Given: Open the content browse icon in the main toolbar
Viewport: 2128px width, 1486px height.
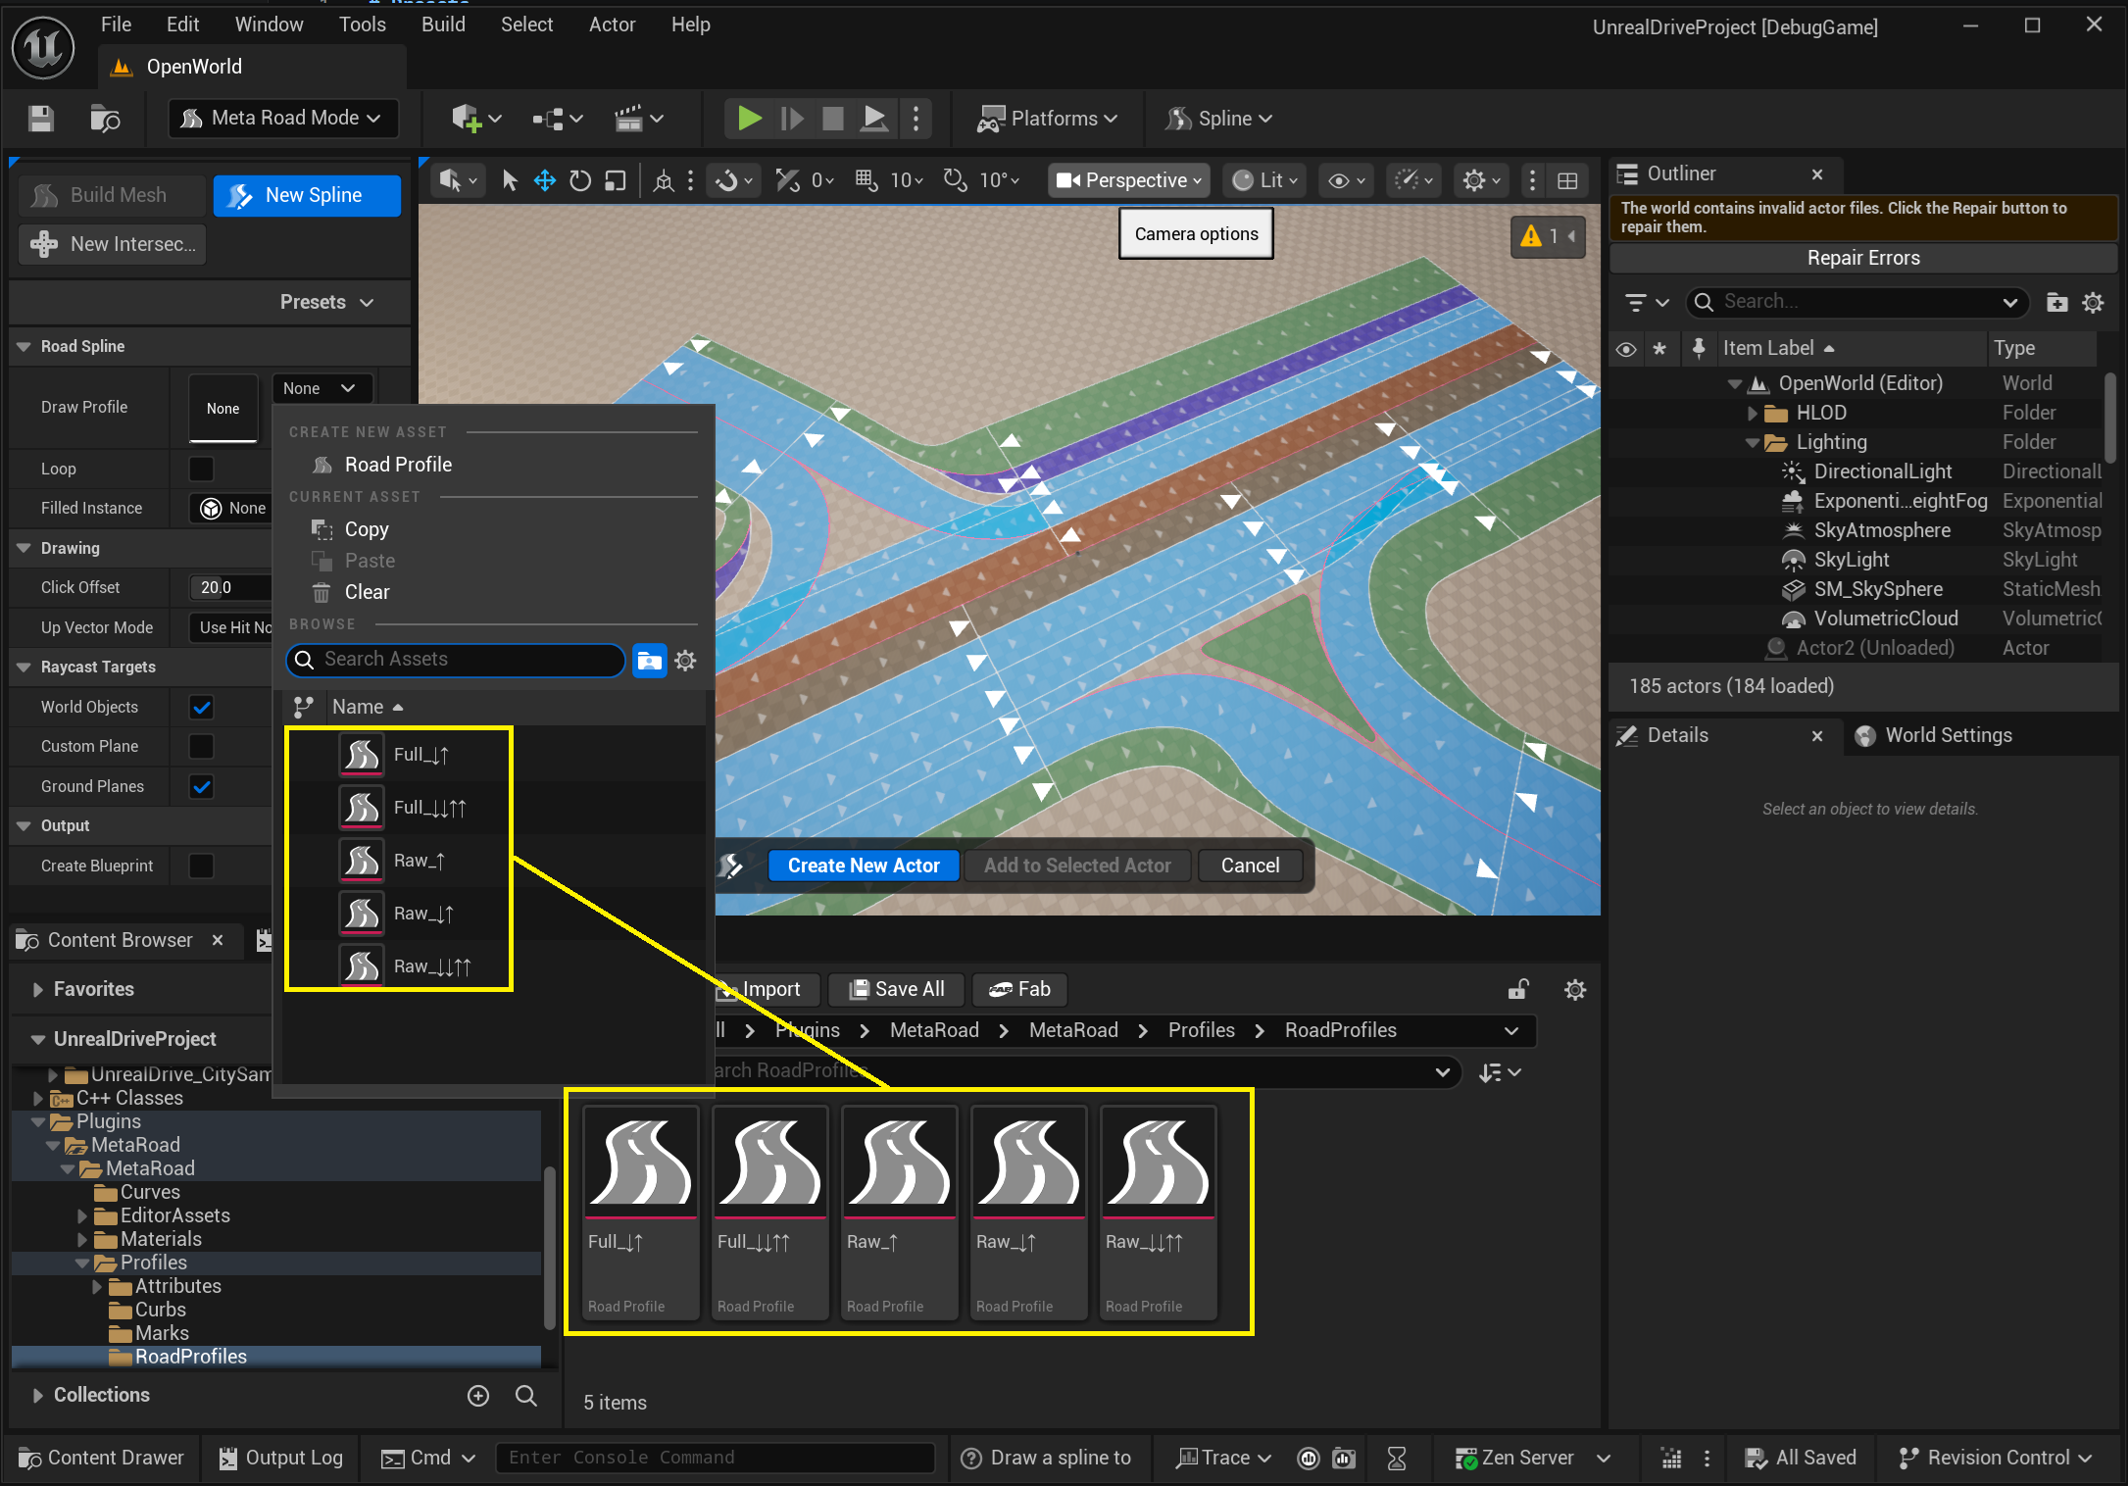Looking at the screenshot, I should tap(105, 119).
